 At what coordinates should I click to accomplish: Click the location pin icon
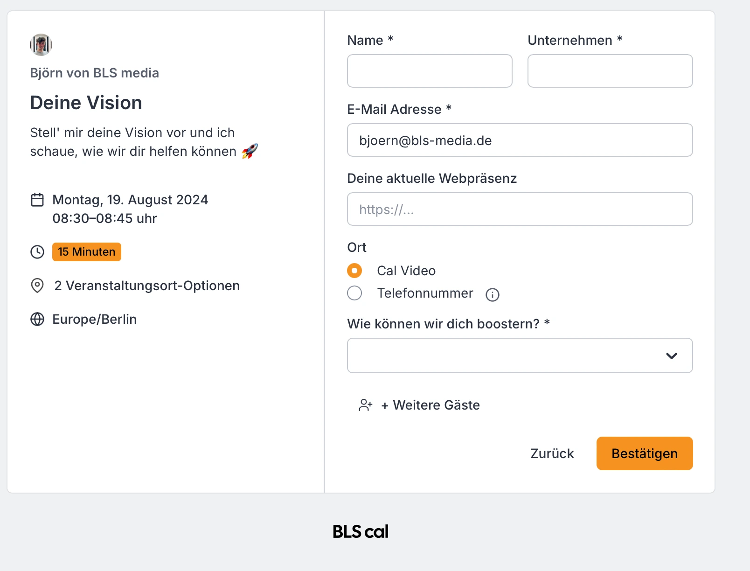point(38,285)
